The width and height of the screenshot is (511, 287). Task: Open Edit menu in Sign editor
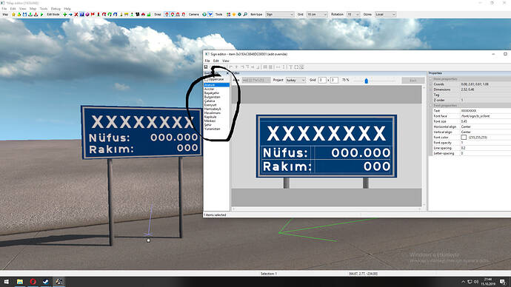point(216,61)
